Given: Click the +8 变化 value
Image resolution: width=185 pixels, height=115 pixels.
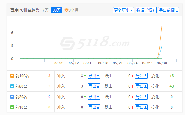Looking at the screenshot, I should click(x=172, y=76).
